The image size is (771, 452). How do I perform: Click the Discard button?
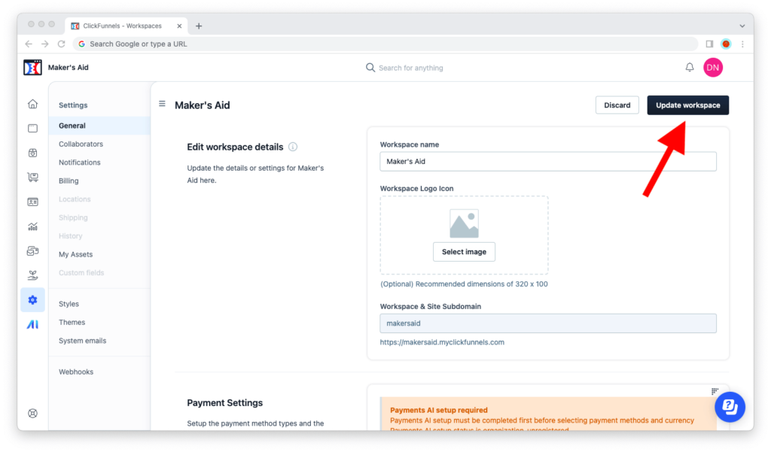617,105
